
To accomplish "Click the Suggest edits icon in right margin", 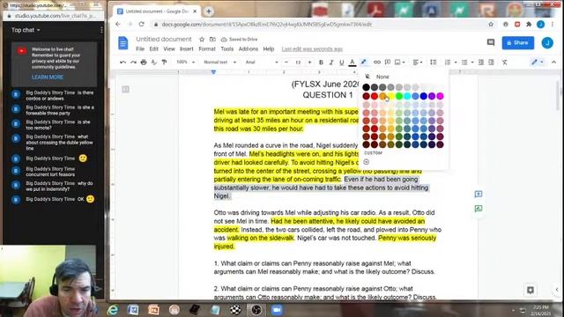I will tap(478, 209).
